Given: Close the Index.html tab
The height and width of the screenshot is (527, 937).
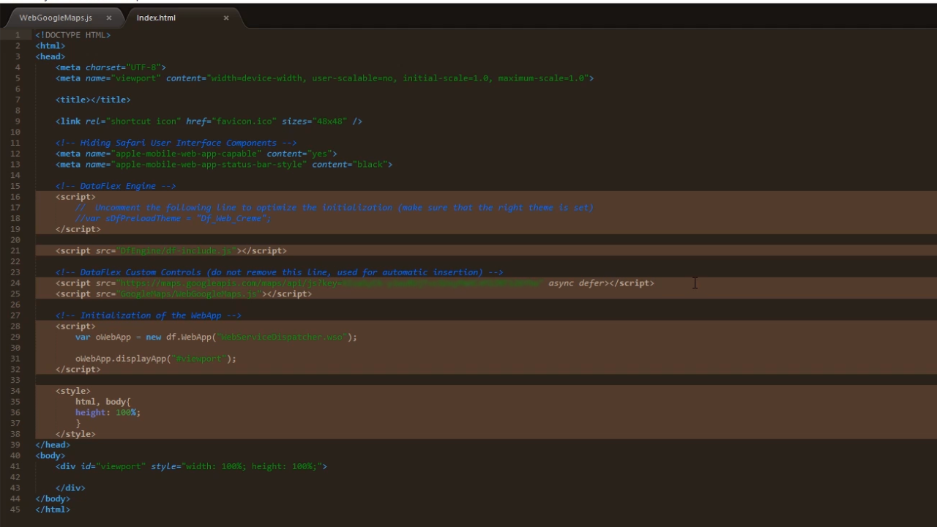Looking at the screenshot, I should [226, 18].
